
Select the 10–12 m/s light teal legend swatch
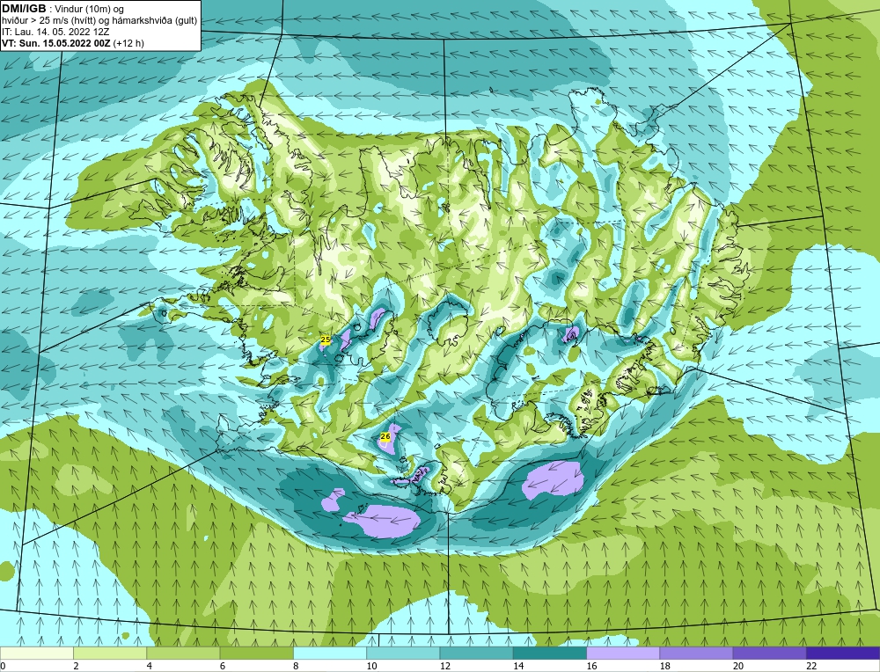pos(403,653)
